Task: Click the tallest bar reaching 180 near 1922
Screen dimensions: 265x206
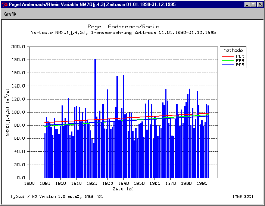Action: [95, 118]
